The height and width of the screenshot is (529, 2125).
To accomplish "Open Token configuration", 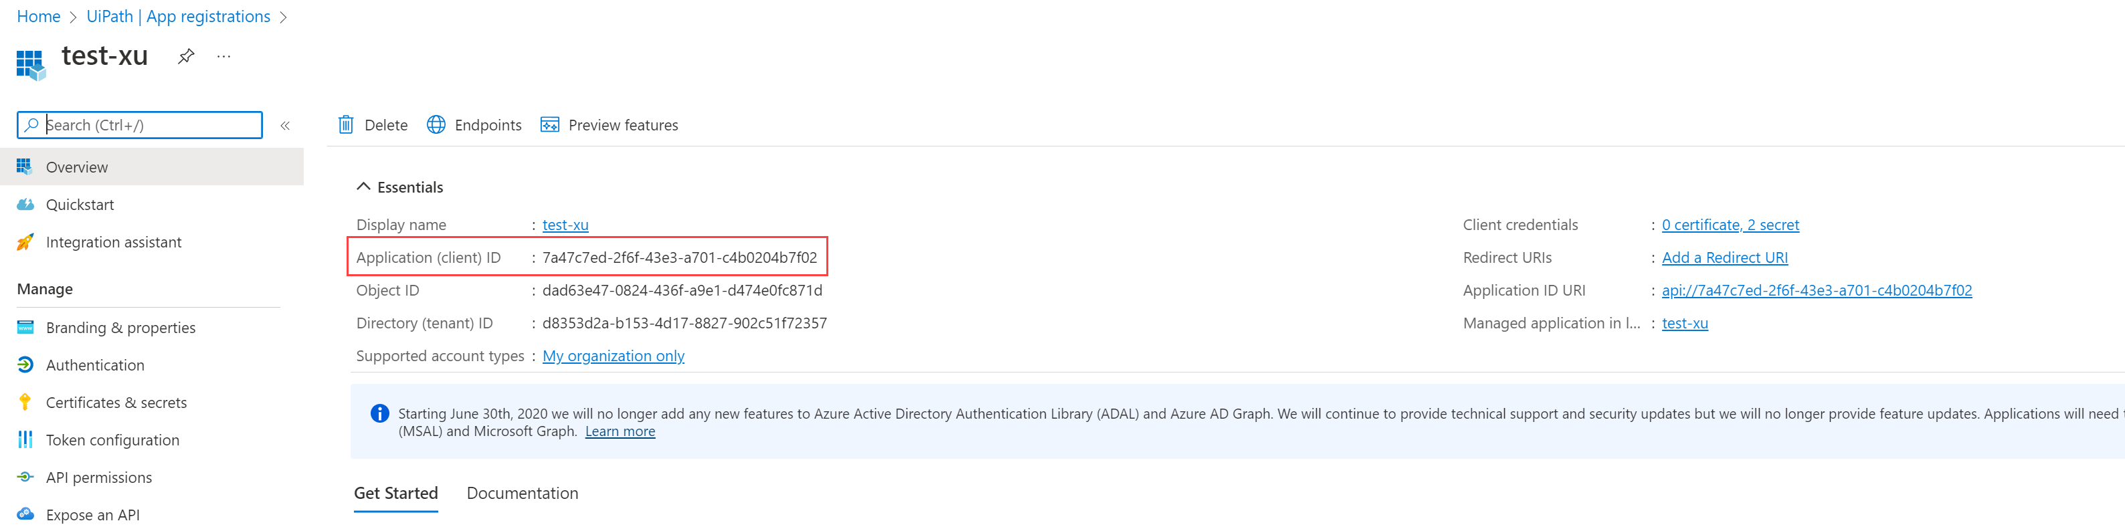I will point(152,439).
